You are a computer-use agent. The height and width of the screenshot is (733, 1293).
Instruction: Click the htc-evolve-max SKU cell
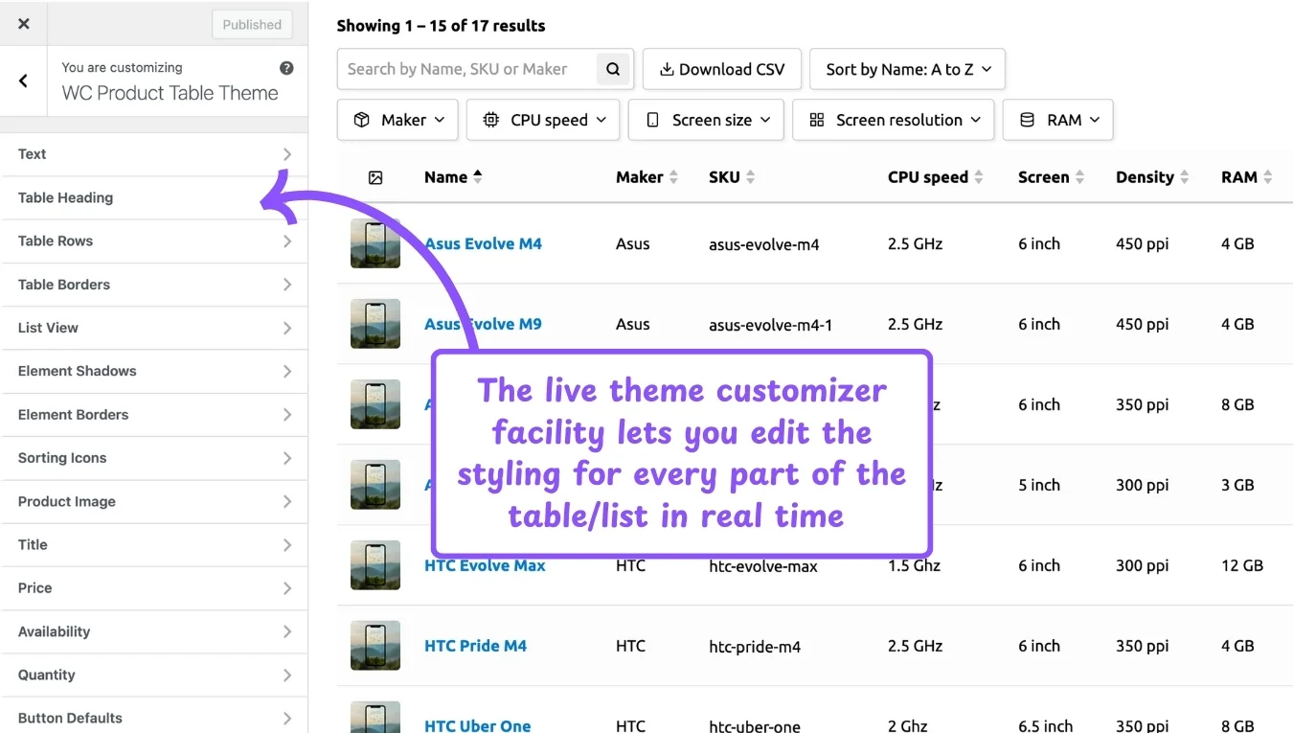[x=763, y=566]
